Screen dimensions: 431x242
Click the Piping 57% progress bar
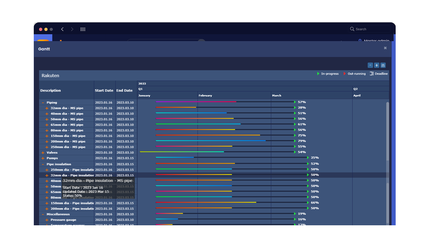[196, 102]
